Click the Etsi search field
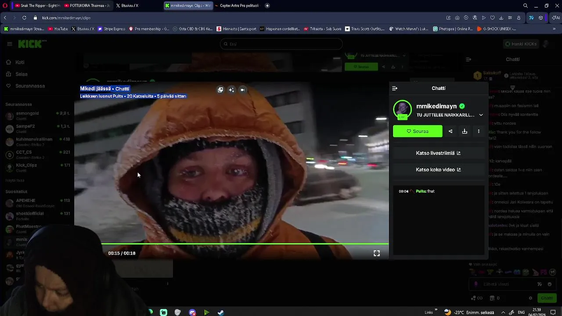The height and width of the screenshot is (316, 562). pos(281,44)
